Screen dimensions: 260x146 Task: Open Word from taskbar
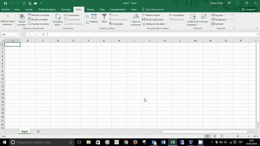[163, 142]
